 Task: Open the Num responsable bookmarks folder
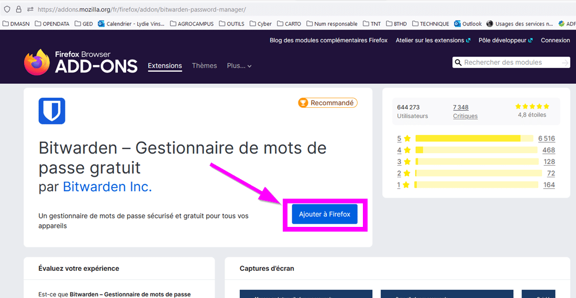click(332, 24)
